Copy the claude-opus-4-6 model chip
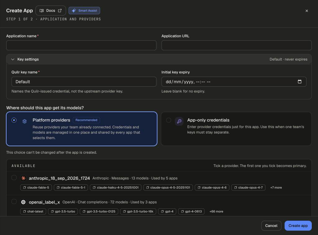This screenshot has width=318, height=235. pyautogui.click(x=212, y=188)
